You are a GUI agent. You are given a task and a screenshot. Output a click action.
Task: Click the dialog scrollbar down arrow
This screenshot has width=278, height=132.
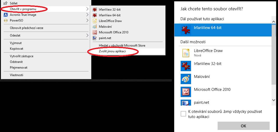[x=274, y=100]
